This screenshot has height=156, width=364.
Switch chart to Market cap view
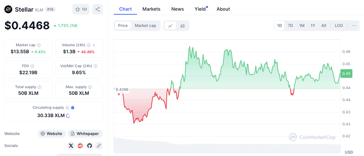145,26
